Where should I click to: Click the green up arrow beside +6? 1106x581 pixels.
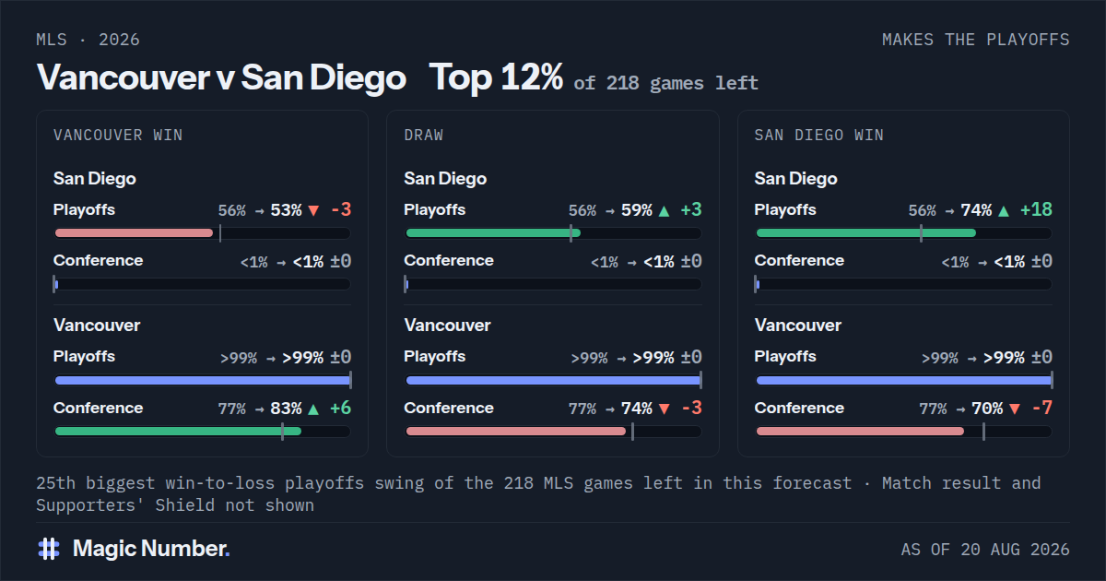pos(313,409)
